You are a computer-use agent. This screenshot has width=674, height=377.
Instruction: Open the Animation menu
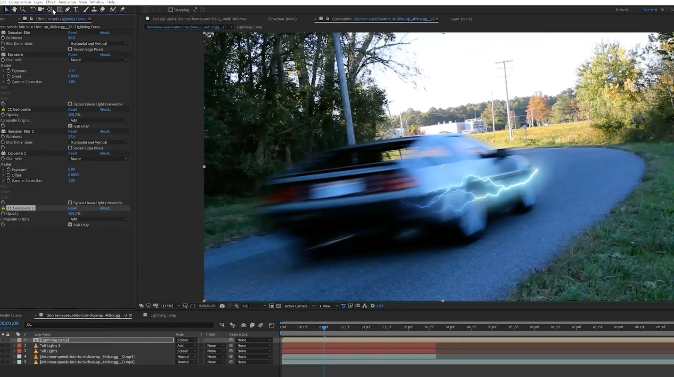pos(67,2)
